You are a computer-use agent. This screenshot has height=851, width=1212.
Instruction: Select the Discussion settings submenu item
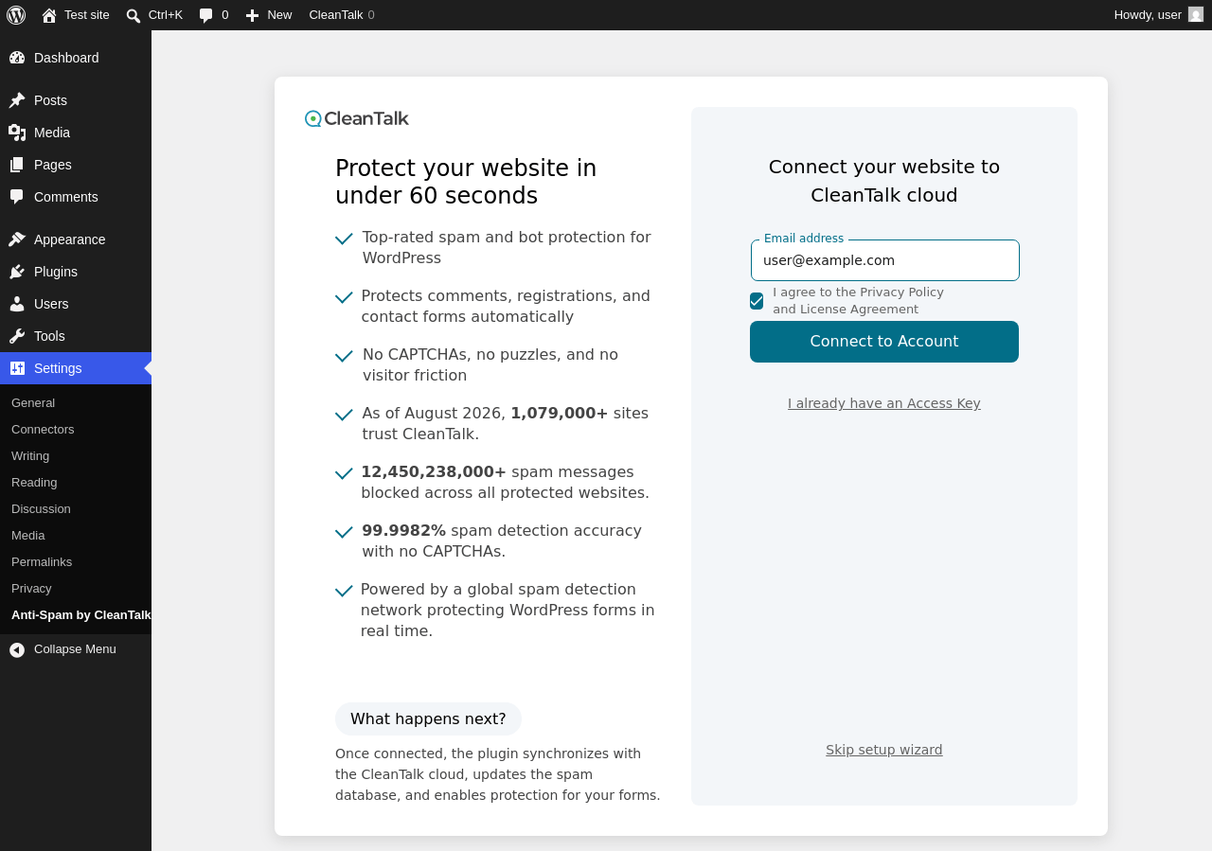pyautogui.click(x=41, y=509)
